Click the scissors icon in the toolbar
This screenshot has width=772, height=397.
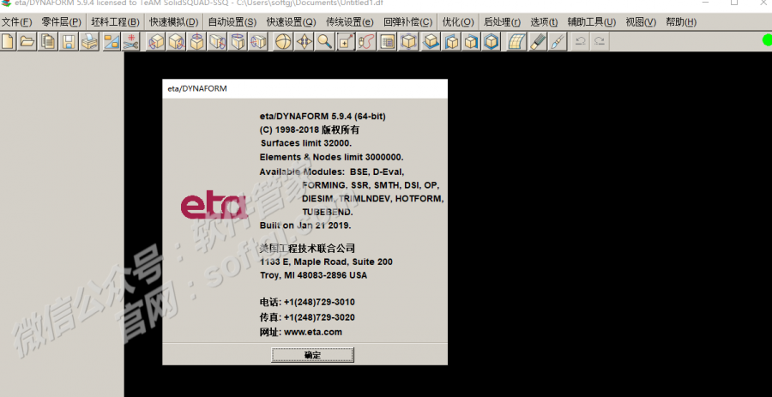[131, 42]
